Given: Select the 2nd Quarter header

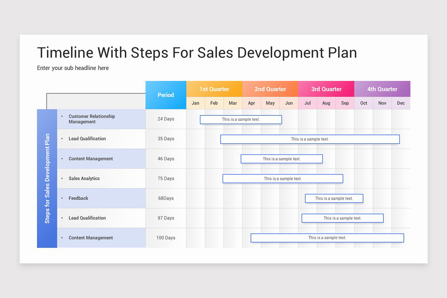Looking at the screenshot, I should coord(270,89).
